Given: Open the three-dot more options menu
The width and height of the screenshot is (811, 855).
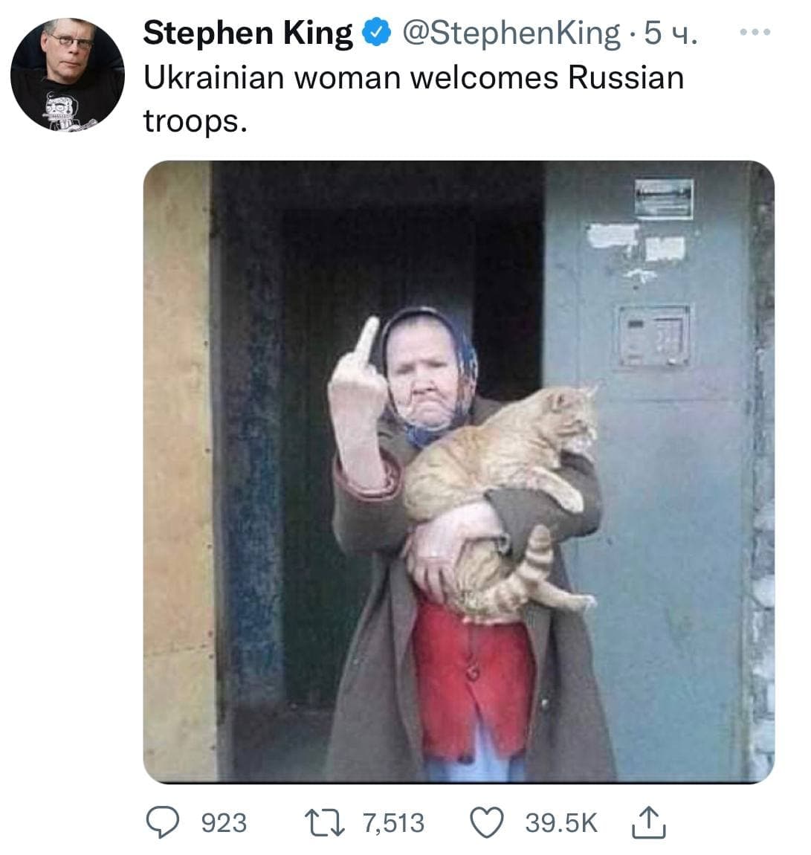Looking at the screenshot, I should [757, 33].
